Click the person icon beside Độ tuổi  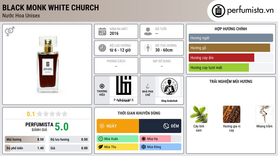(x=148, y=31)
